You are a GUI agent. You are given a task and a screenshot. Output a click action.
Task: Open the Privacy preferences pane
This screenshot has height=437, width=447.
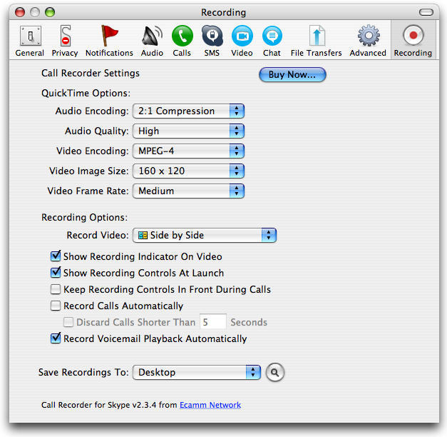(x=65, y=41)
